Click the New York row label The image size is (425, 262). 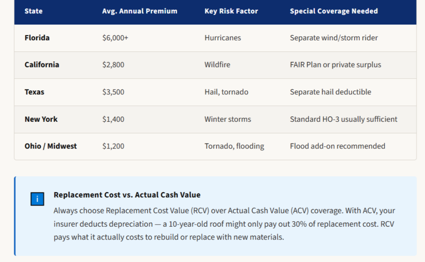[41, 119]
